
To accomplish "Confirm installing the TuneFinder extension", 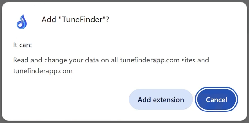I will 161,100.
